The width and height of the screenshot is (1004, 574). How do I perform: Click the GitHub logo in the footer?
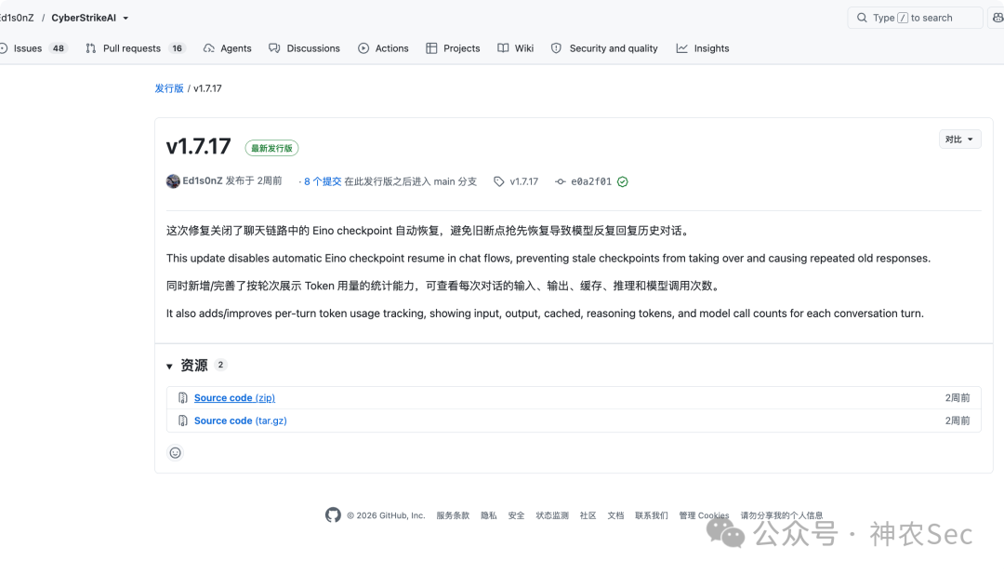(333, 515)
